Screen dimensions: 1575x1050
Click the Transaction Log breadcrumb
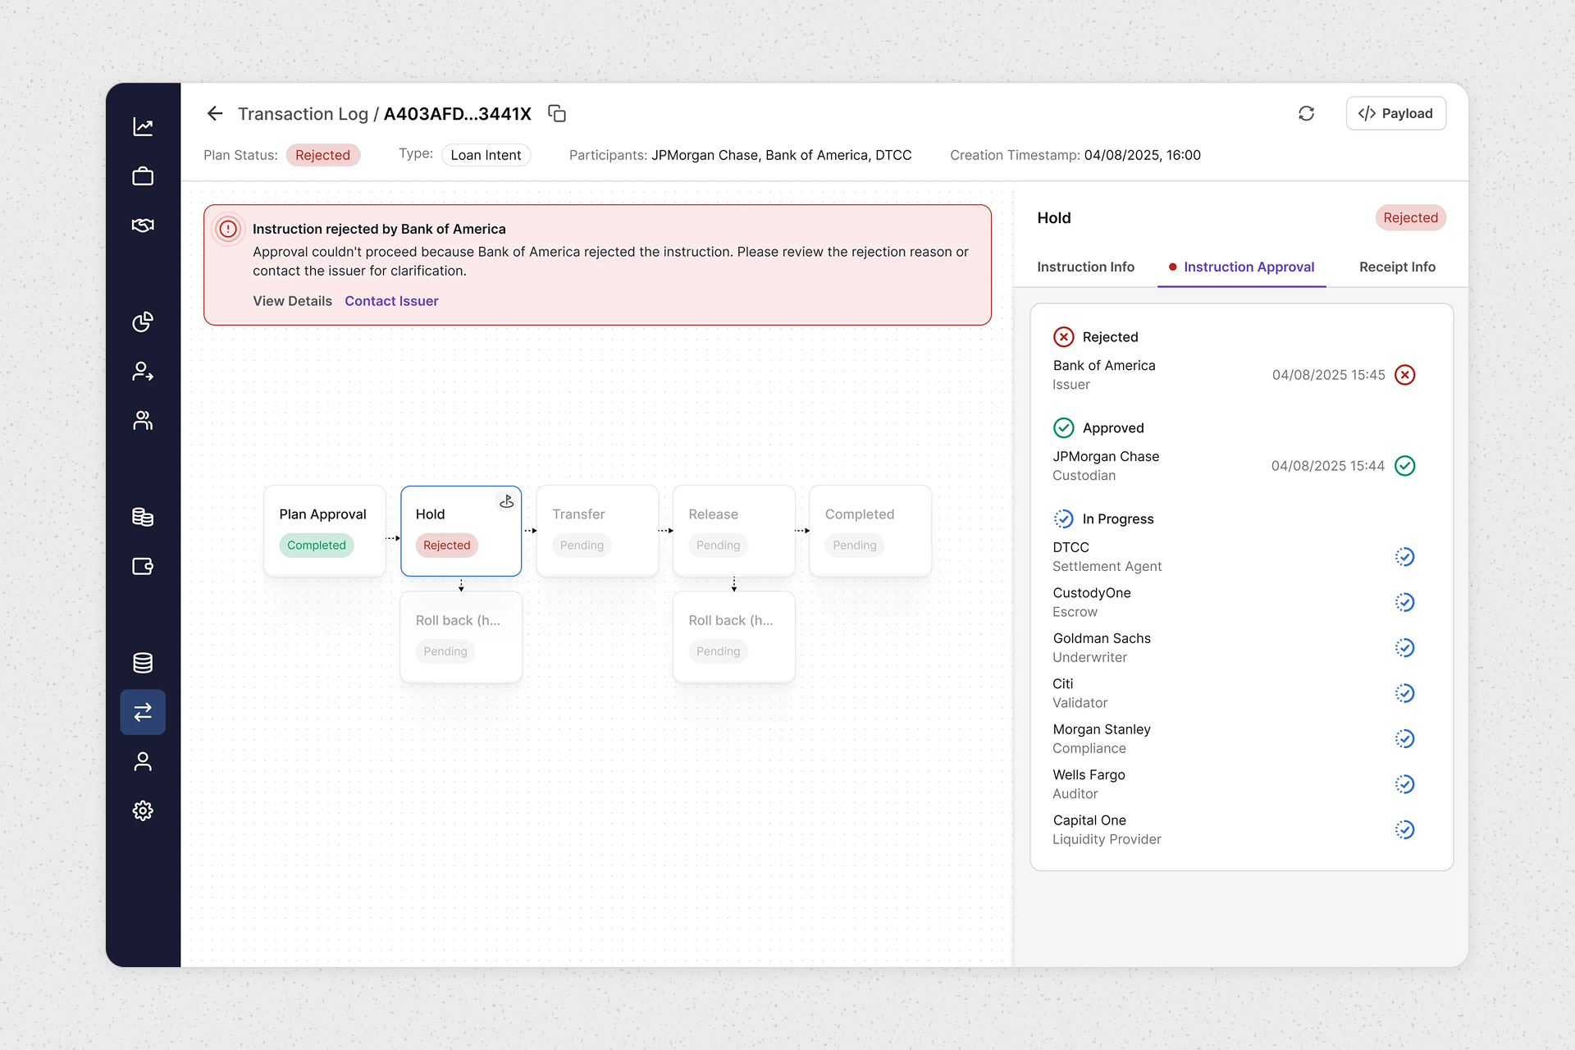(x=303, y=114)
